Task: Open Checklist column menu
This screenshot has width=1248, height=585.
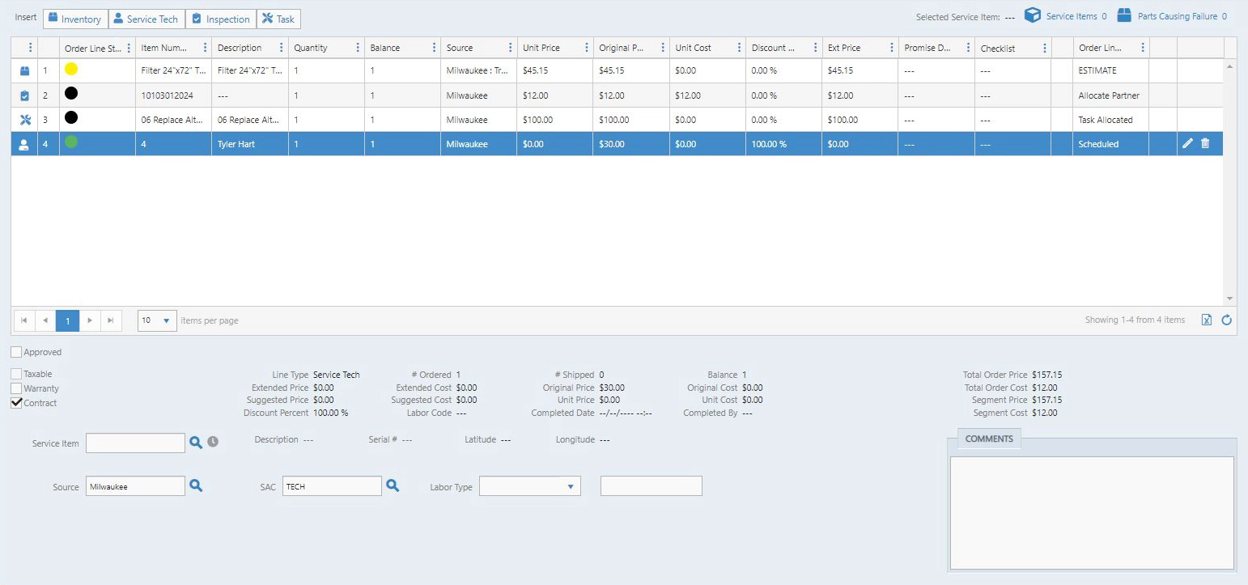Action: [x=1044, y=48]
